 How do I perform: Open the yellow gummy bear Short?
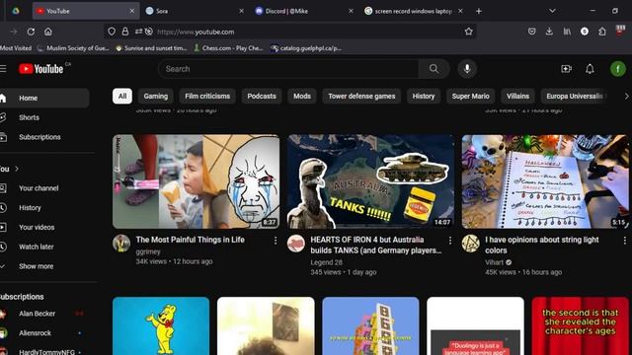[161, 326]
